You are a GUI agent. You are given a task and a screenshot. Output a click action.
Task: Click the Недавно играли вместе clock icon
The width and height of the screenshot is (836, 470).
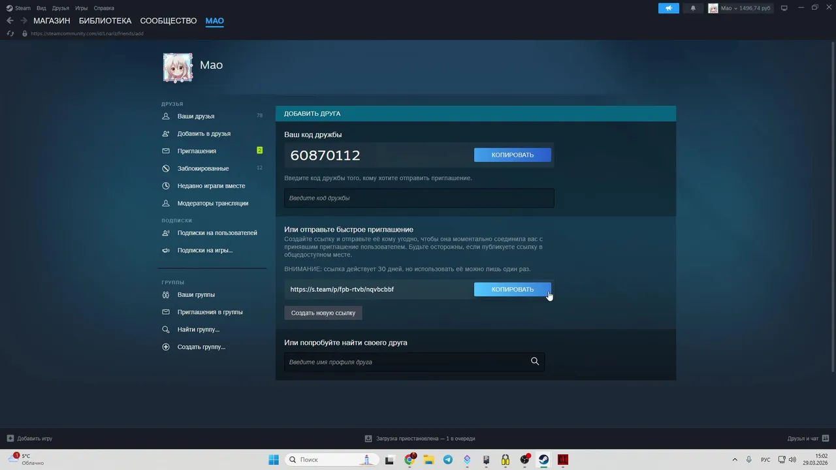coord(166,186)
